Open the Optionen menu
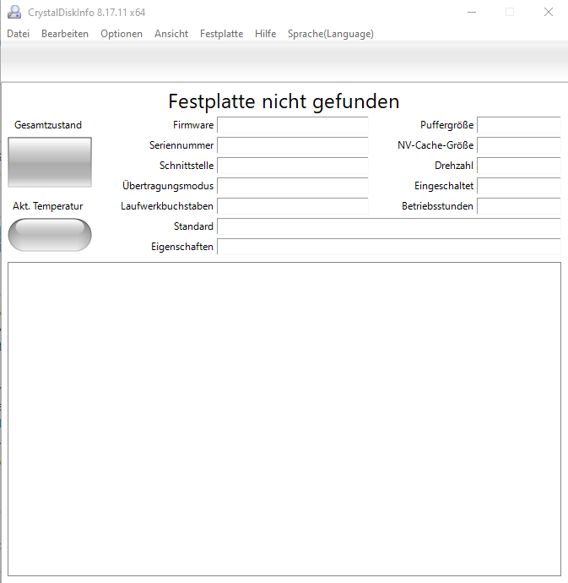 point(122,34)
